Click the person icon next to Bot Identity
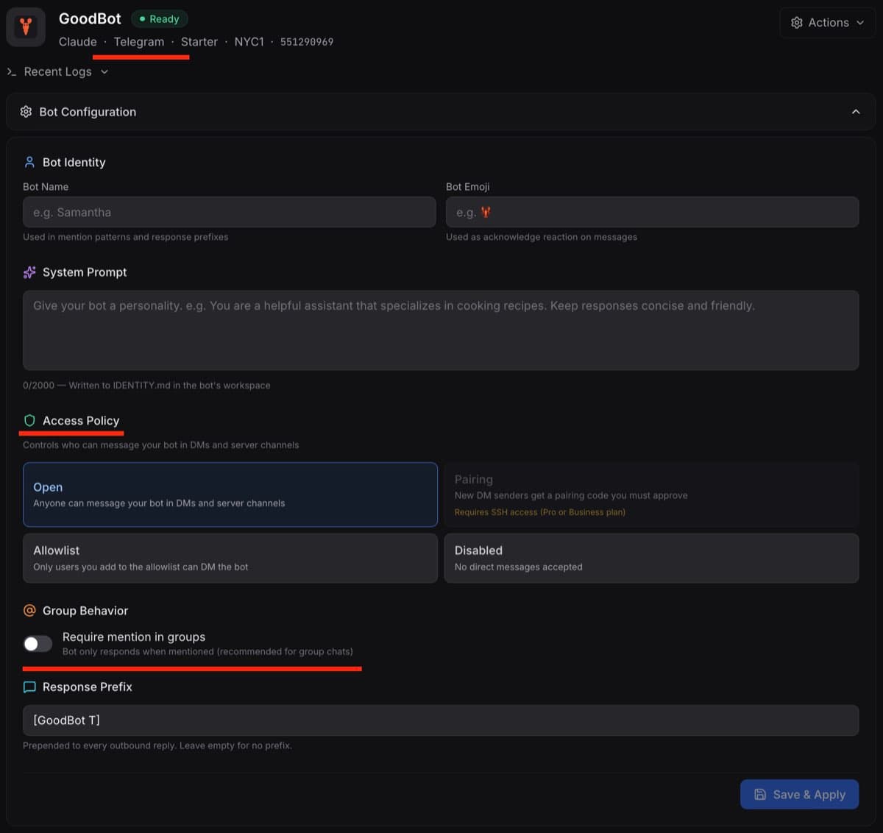Image resolution: width=883 pixels, height=833 pixels. tap(29, 162)
